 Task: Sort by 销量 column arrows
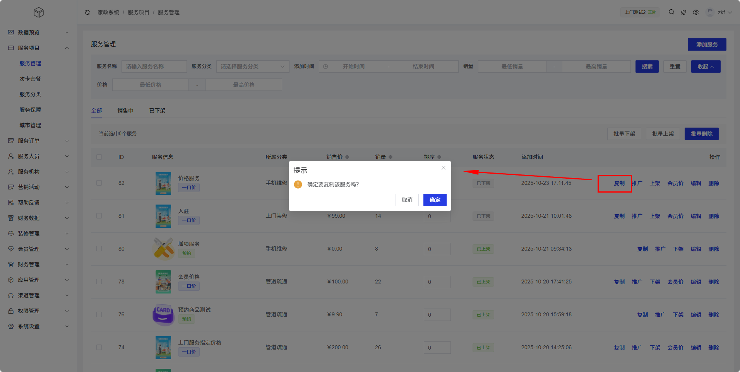(391, 157)
